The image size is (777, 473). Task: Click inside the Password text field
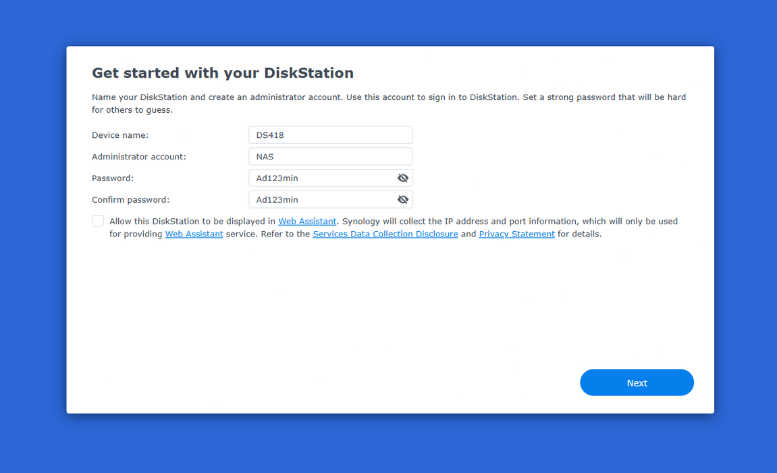pos(321,178)
